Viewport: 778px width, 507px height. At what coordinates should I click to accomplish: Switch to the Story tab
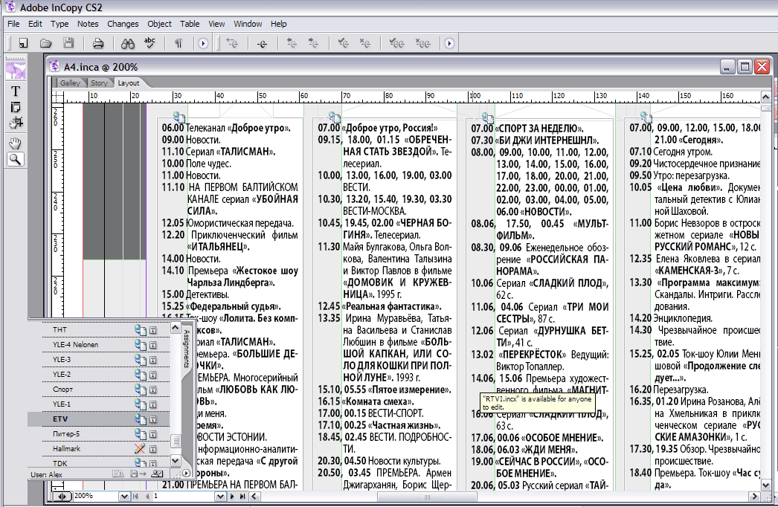point(99,83)
